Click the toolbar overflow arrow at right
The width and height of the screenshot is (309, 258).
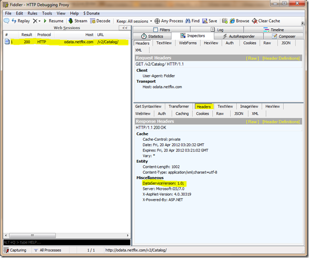(x=303, y=23)
